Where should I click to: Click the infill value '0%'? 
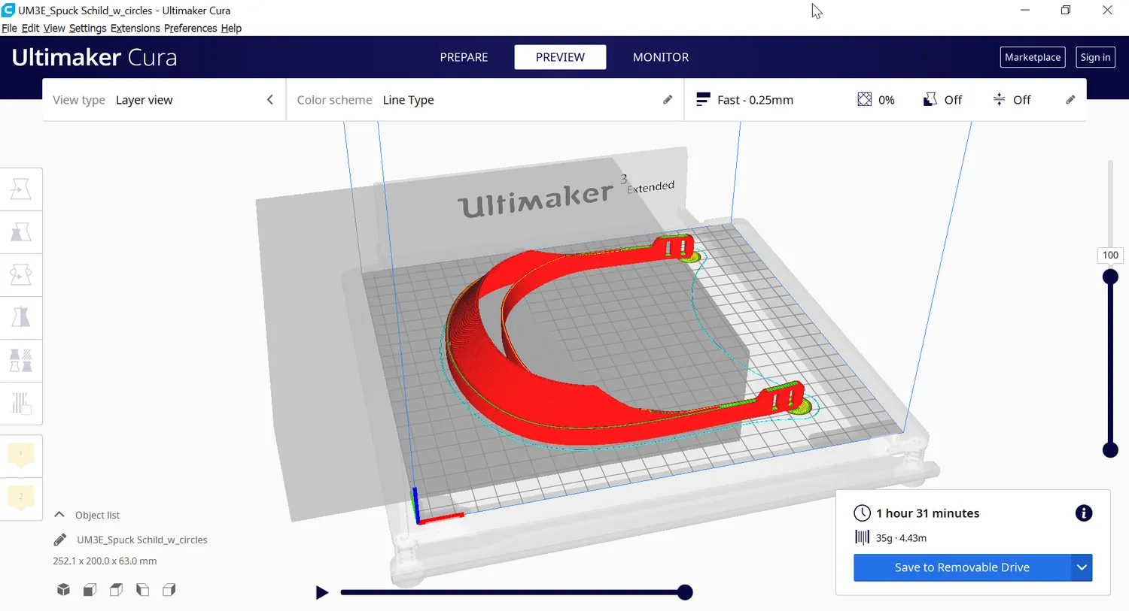coord(886,100)
